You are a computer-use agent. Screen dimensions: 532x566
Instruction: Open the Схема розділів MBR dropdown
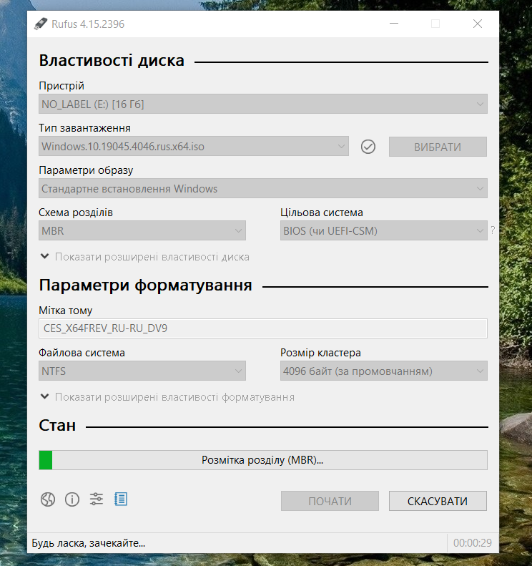click(142, 230)
